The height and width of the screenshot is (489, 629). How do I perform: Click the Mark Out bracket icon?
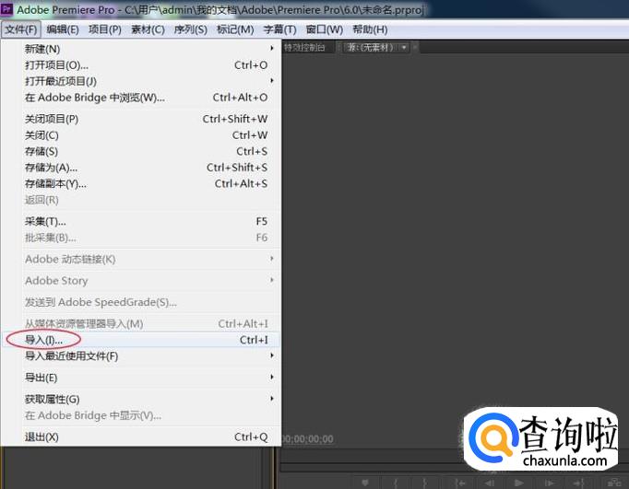tap(425, 483)
